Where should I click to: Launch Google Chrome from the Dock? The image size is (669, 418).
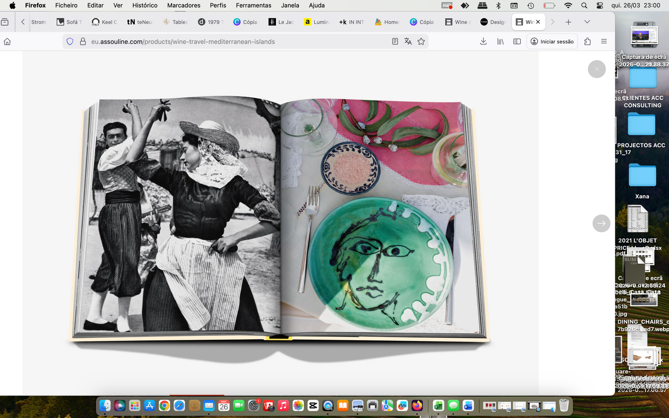[x=164, y=406]
